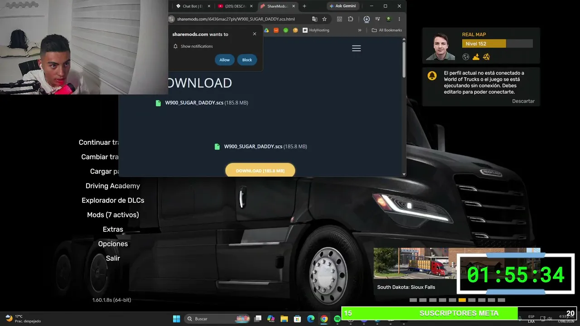Click the cloud download icon in profile panel
This screenshot has width=580, height=326.
(476, 57)
